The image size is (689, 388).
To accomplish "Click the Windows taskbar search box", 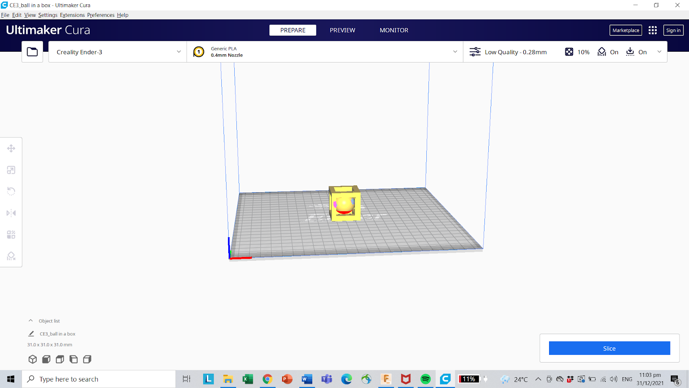I will click(99, 379).
